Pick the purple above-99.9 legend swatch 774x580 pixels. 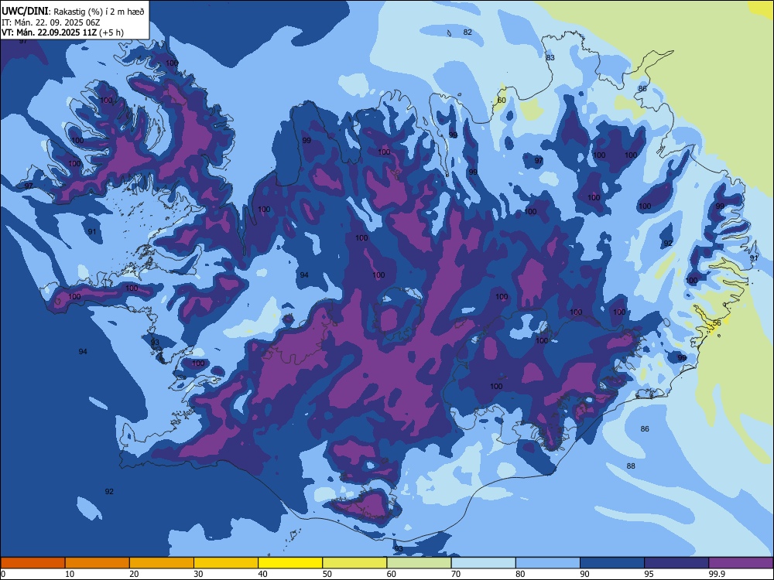click(741, 563)
